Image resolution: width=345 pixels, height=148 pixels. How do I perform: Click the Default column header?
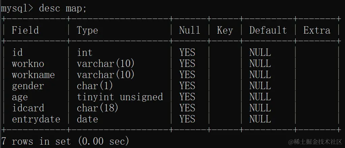(268, 30)
